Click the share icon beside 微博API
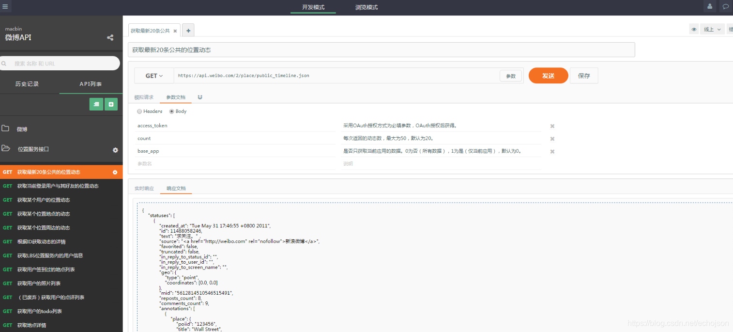Image resolution: width=733 pixels, height=332 pixels. 110,38
